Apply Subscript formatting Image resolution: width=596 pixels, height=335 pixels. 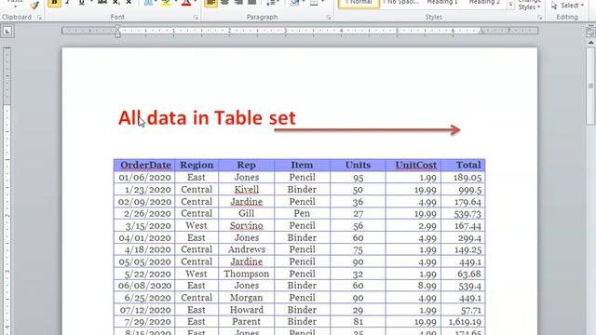(115, 3)
